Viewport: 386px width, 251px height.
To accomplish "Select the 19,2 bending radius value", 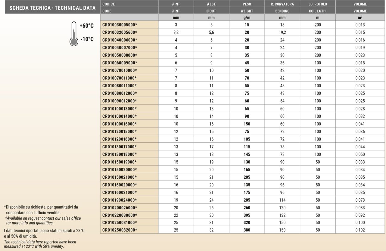I will 282,33.
